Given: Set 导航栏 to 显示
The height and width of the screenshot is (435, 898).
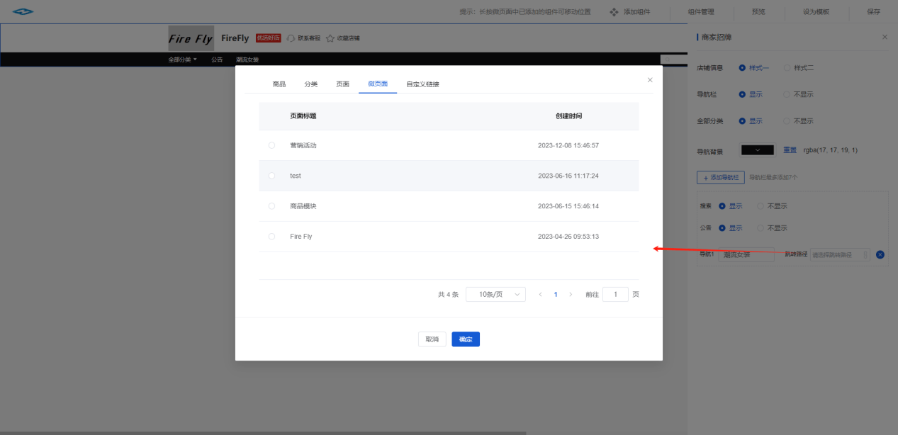Looking at the screenshot, I should (x=751, y=94).
